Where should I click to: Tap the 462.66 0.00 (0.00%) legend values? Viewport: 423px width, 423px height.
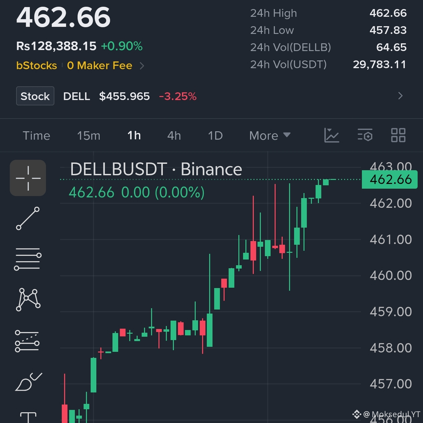click(x=137, y=192)
